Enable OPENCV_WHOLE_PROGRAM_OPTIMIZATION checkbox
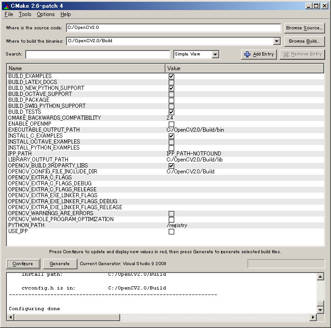Screen dimensions: 331x328 click(171, 219)
